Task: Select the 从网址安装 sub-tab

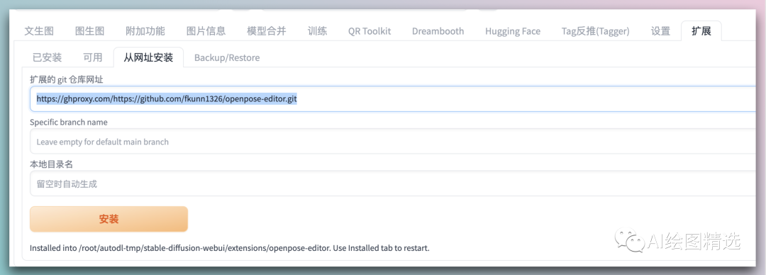Action: pyautogui.click(x=148, y=57)
